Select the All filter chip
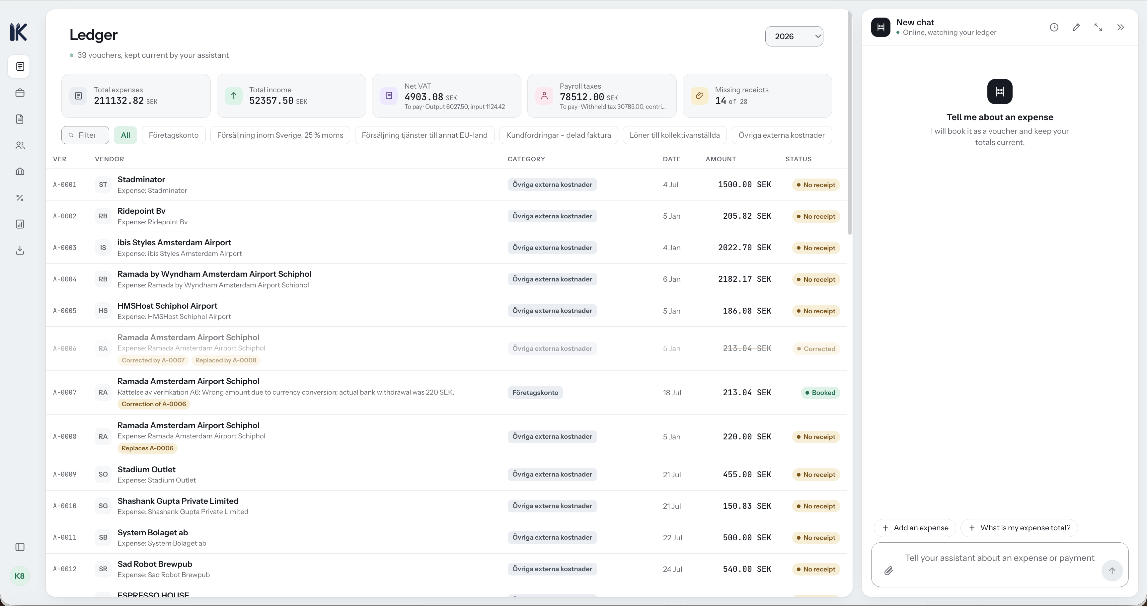The image size is (1147, 606). [125, 135]
